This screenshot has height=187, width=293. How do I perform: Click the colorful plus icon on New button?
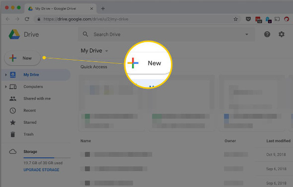point(13,58)
